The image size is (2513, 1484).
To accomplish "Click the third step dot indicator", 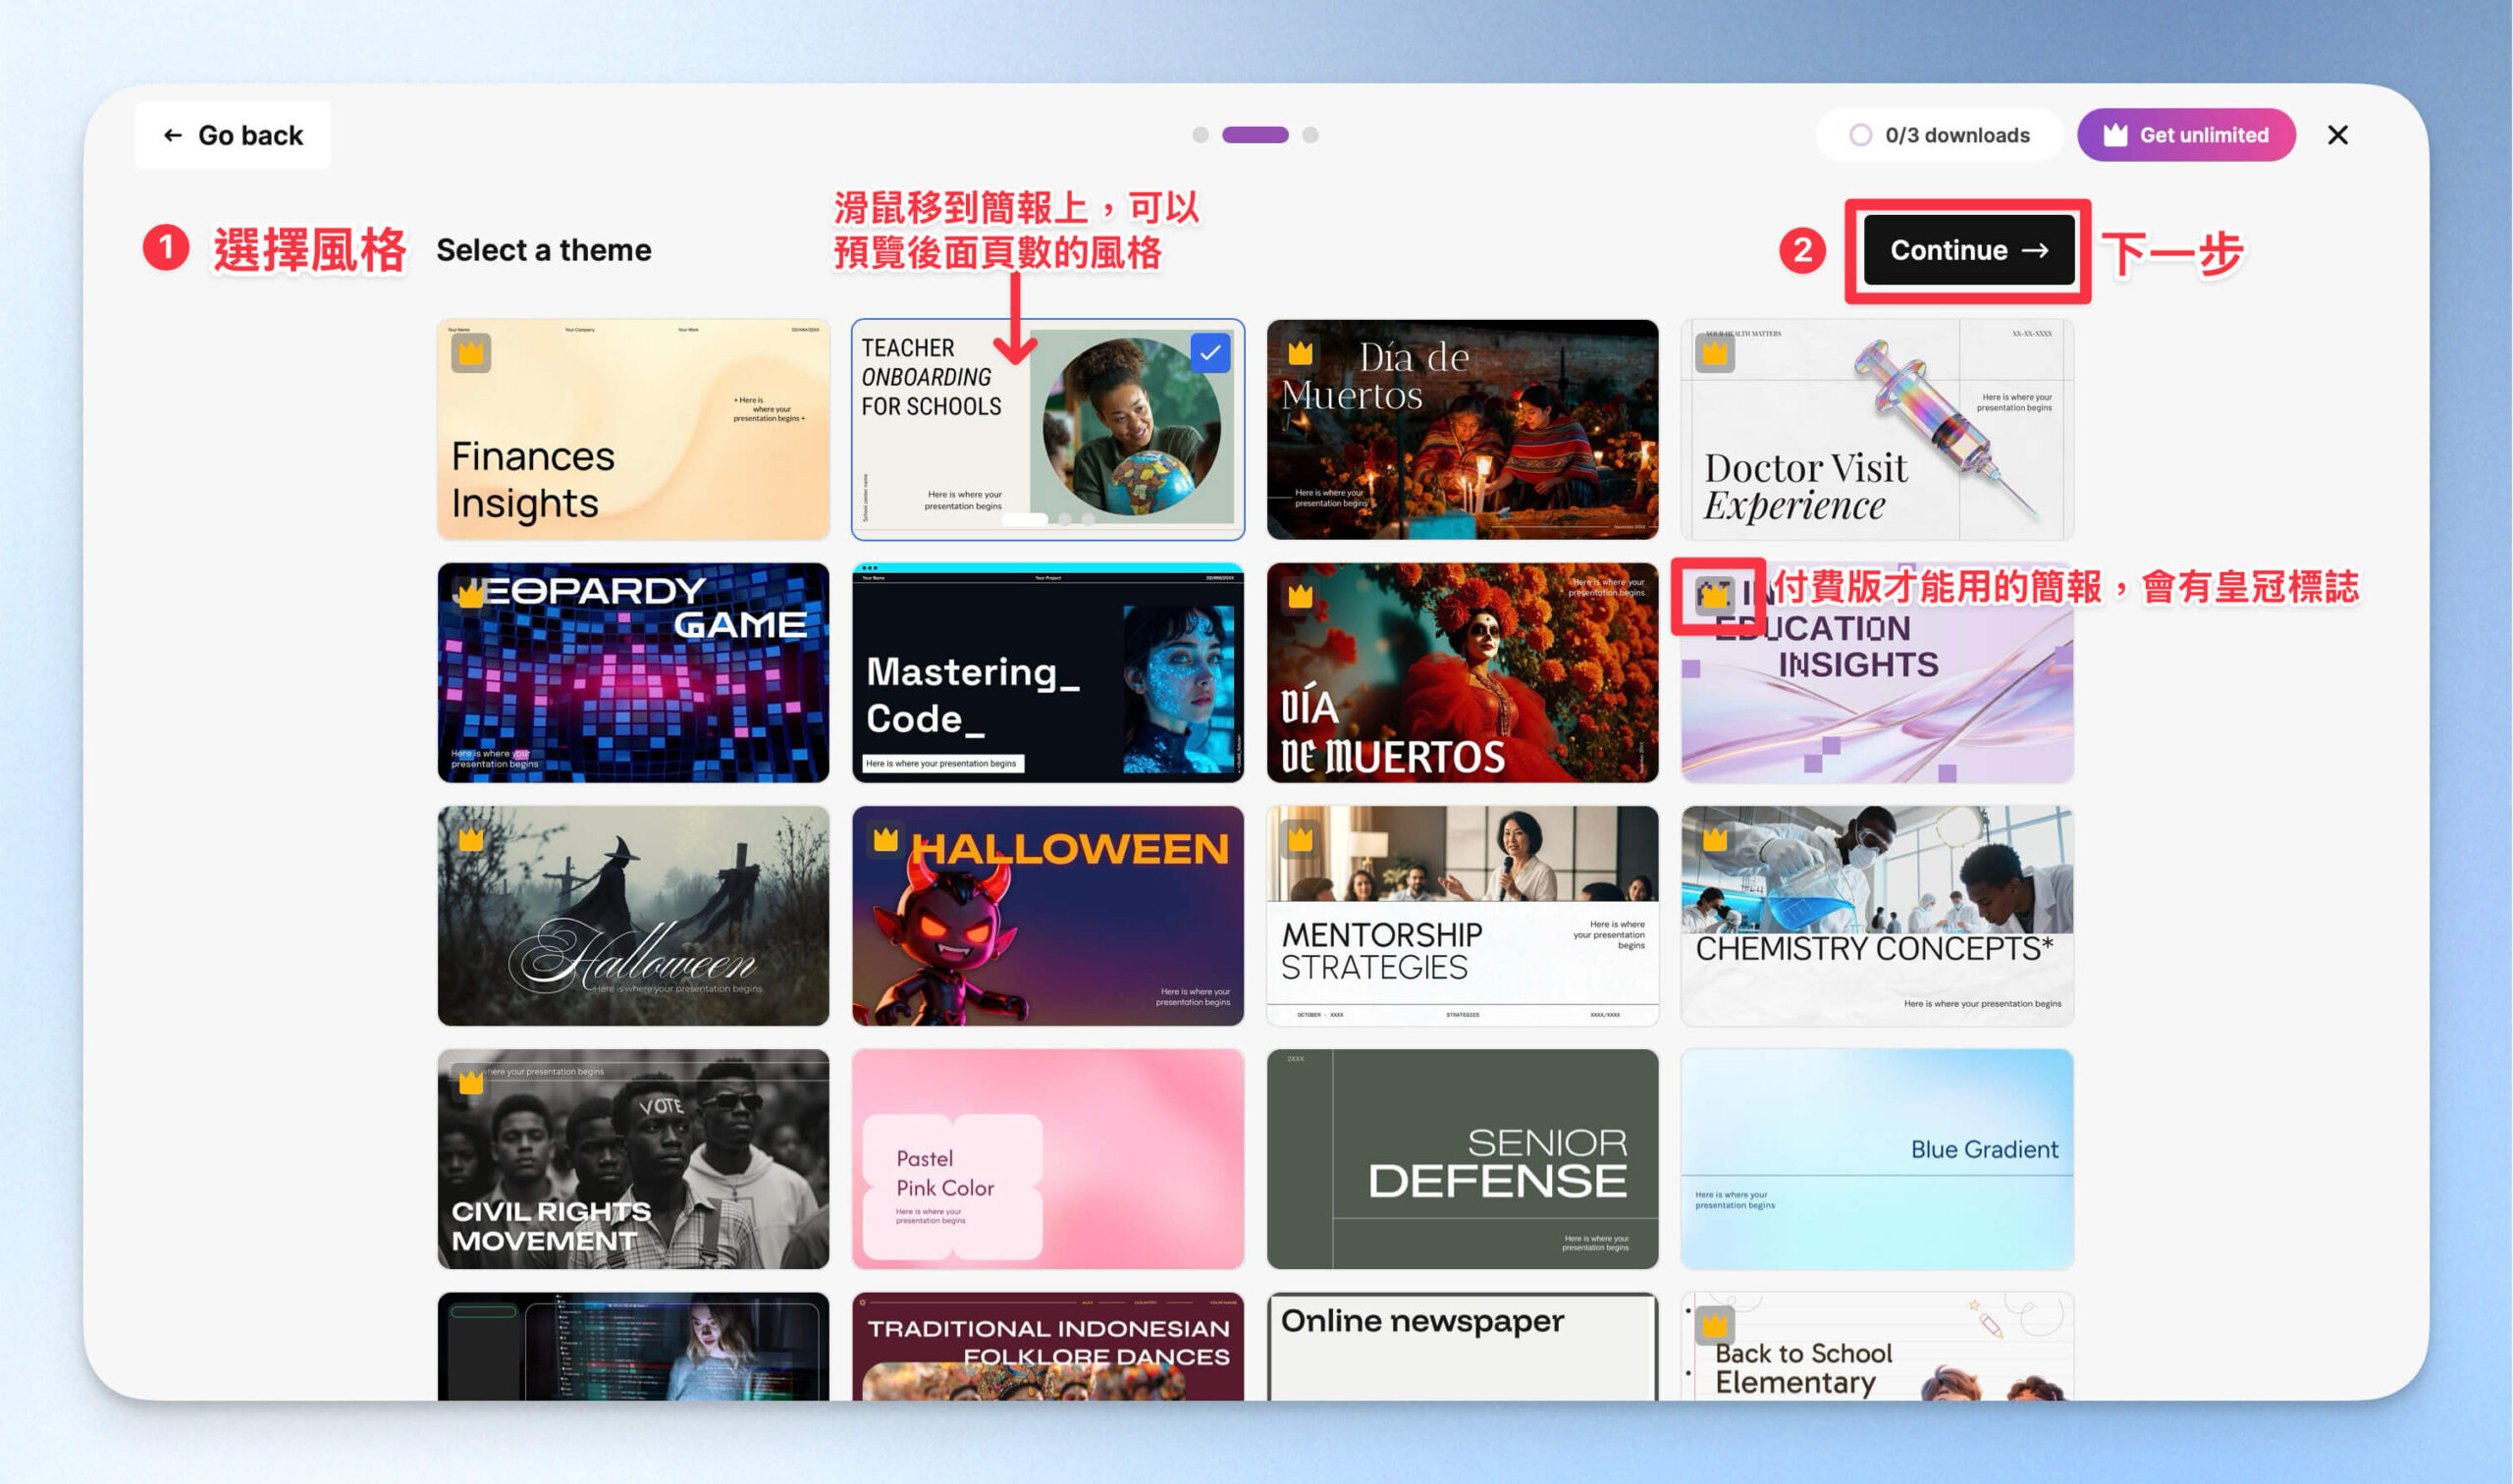I will click(1310, 135).
